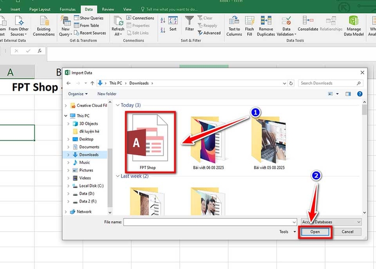Image resolution: width=376 pixels, height=269 pixels.
Task: Open the Tools dropdown
Action: click(288, 232)
